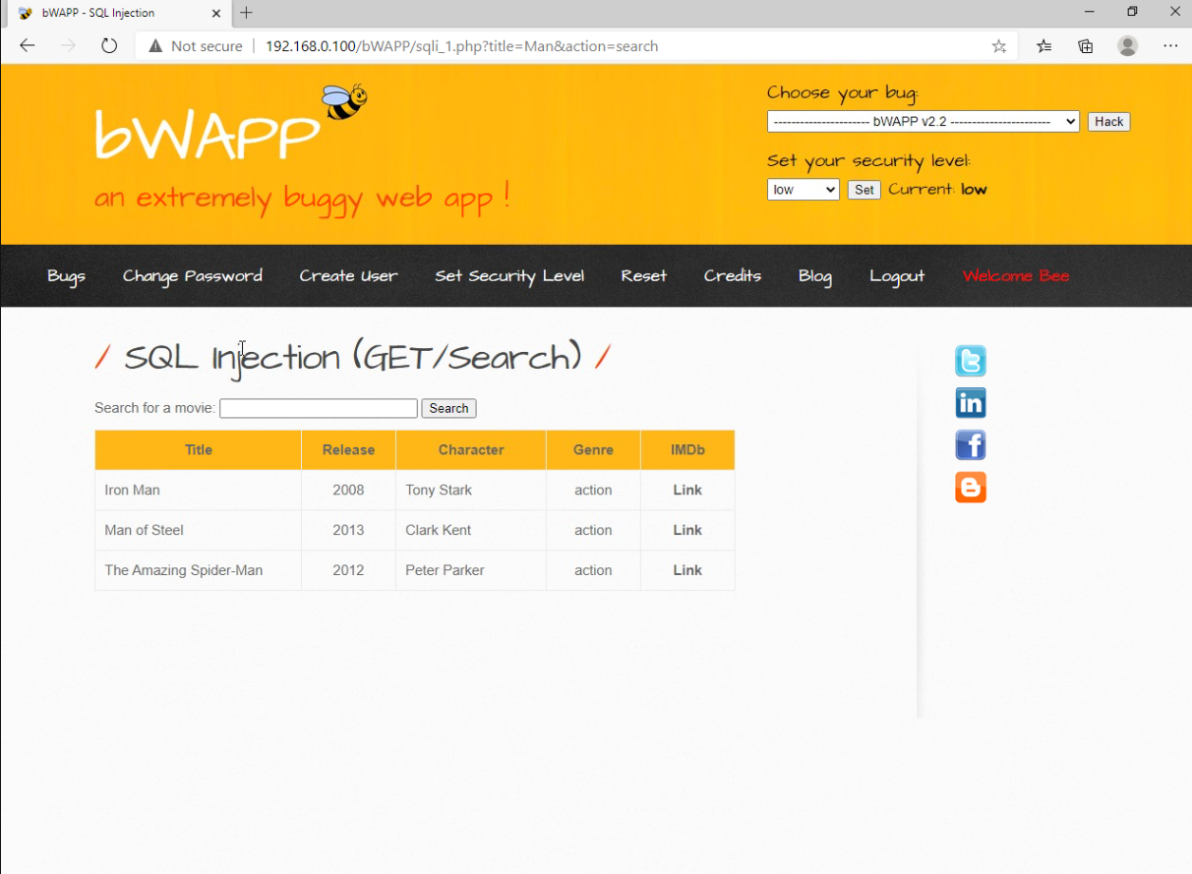Viewport: 1192px width, 874px height.
Task: Open the Blogger social icon
Action: (970, 488)
